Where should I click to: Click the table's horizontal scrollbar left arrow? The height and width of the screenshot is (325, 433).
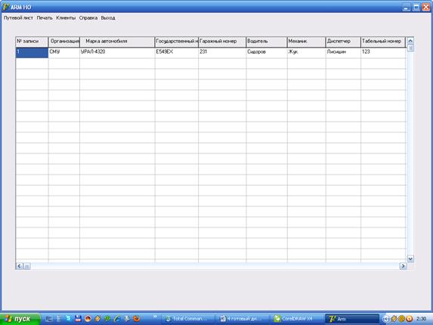(20, 266)
